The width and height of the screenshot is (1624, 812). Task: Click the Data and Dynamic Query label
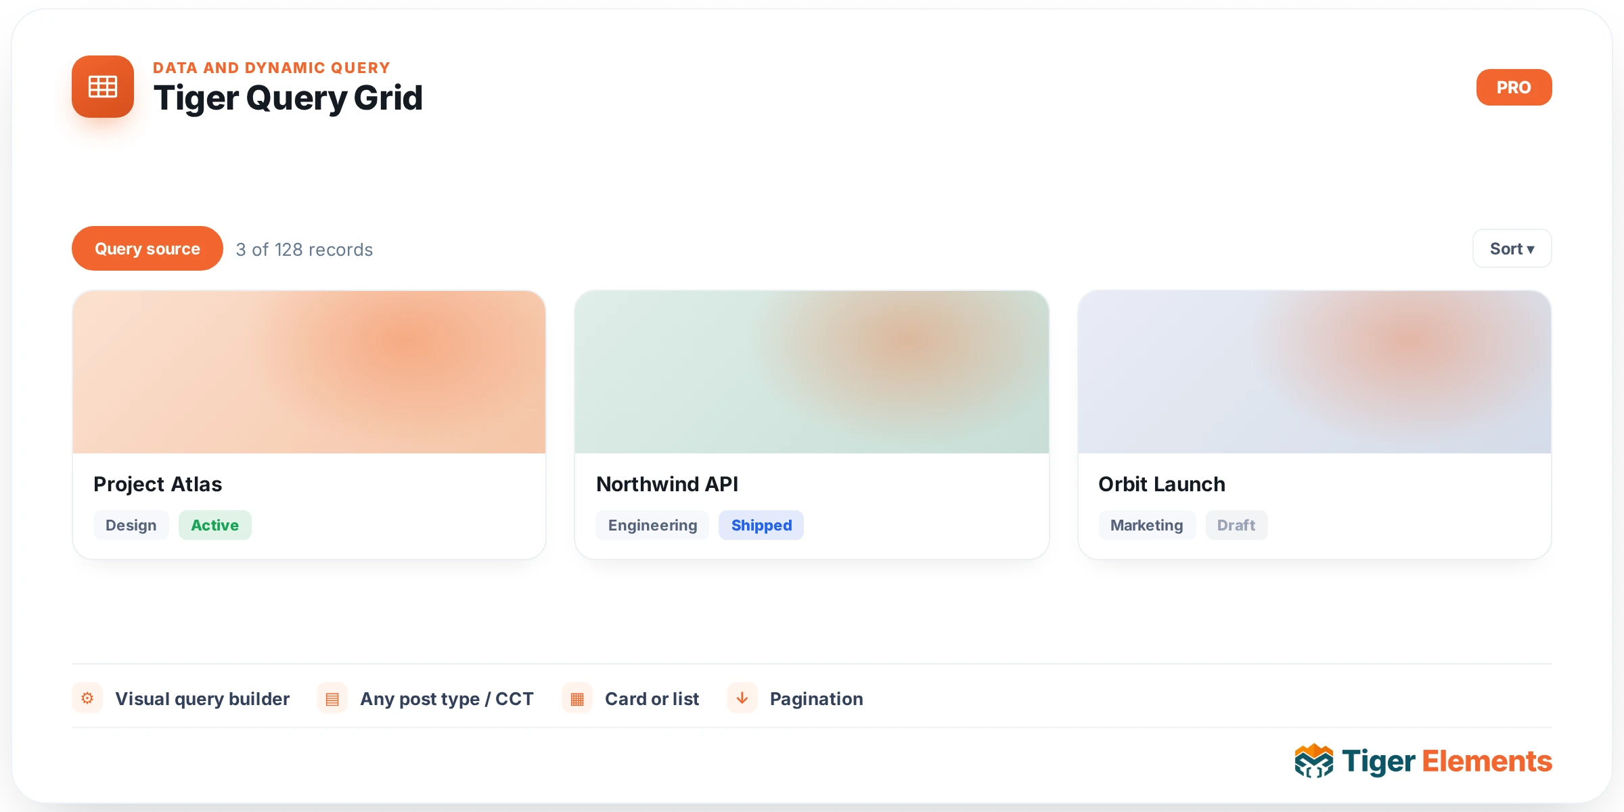[x=272, y=68]
